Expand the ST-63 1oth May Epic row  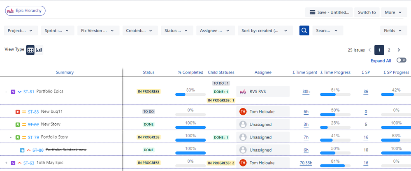(6, 163)
